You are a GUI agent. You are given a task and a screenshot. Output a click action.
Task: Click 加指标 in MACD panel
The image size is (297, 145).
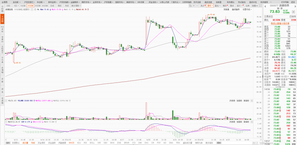click(x=239, y=122)
